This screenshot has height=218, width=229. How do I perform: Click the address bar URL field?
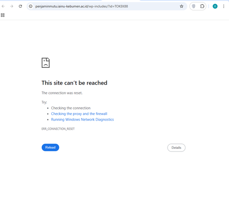105,6
